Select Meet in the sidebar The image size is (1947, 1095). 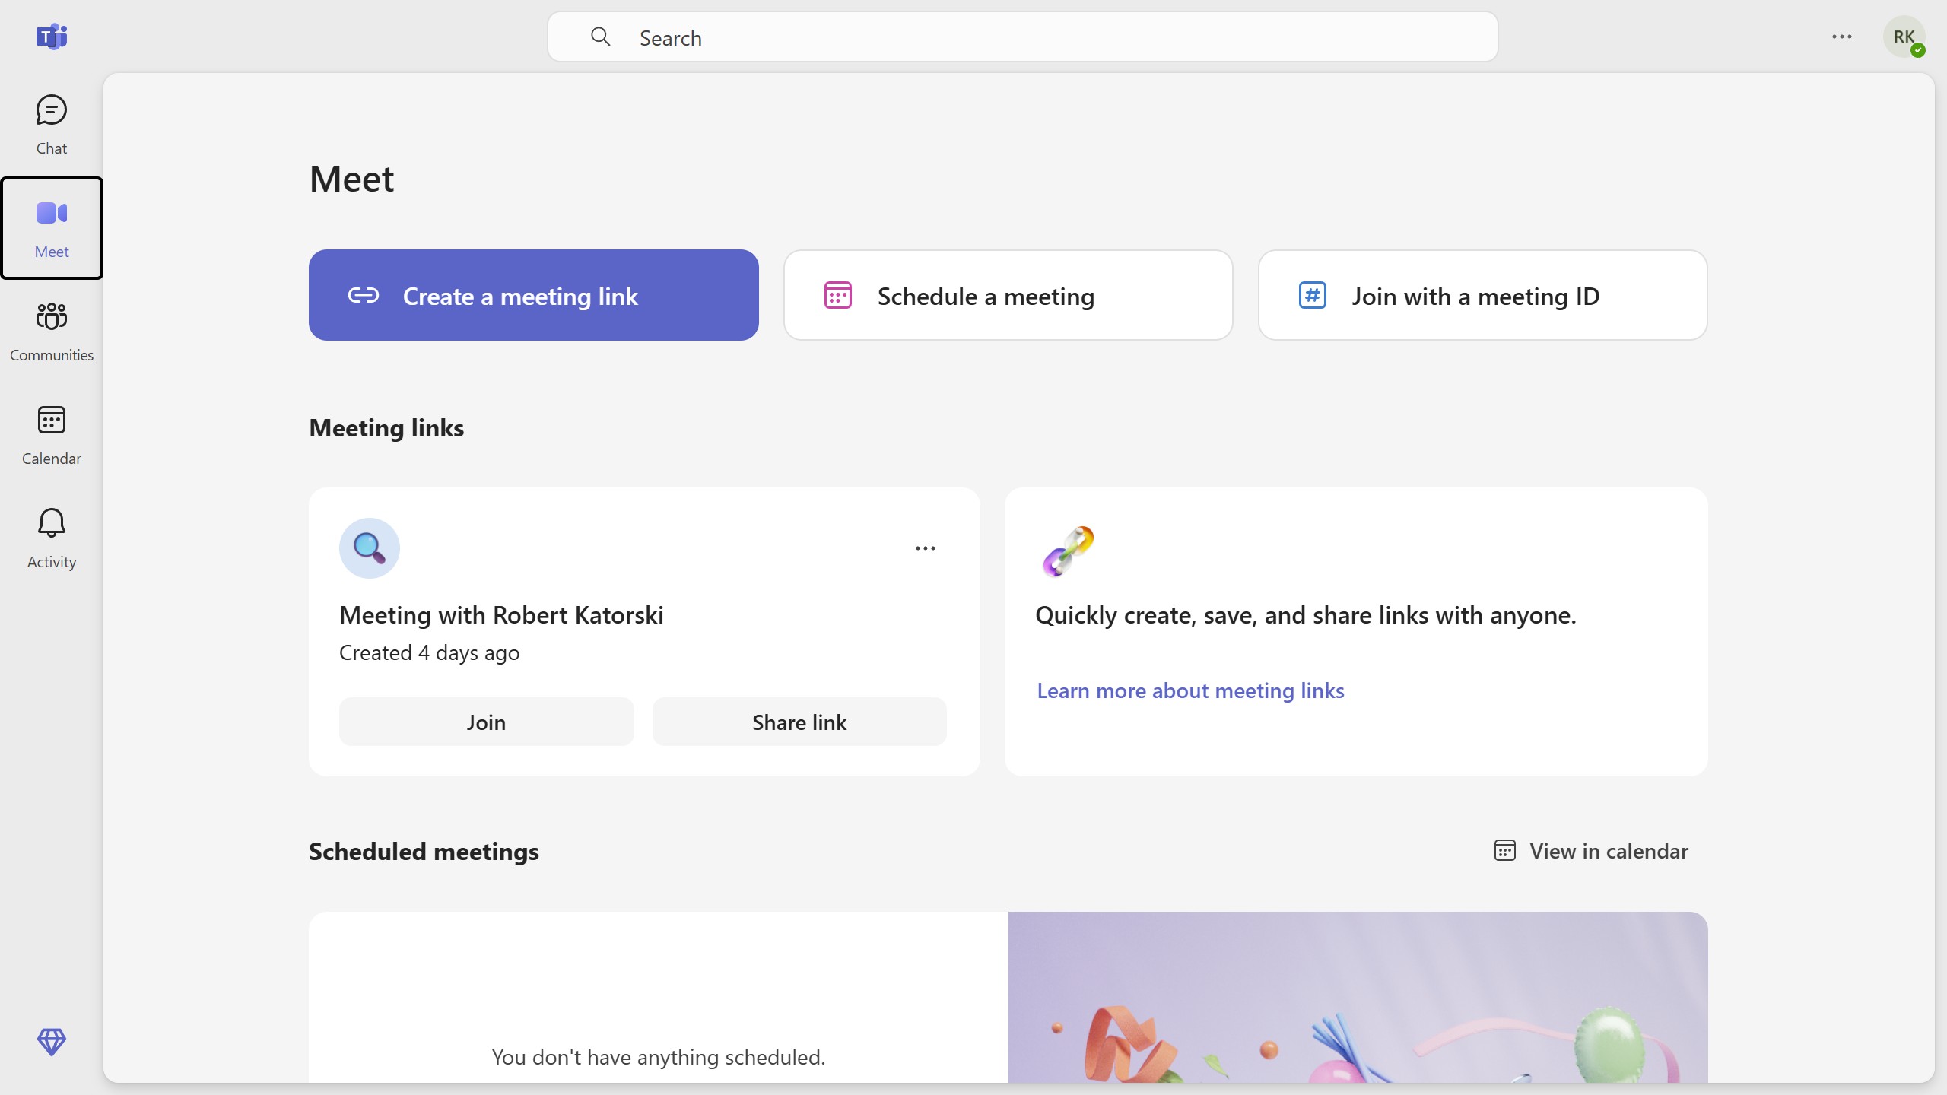pos(51,228)
